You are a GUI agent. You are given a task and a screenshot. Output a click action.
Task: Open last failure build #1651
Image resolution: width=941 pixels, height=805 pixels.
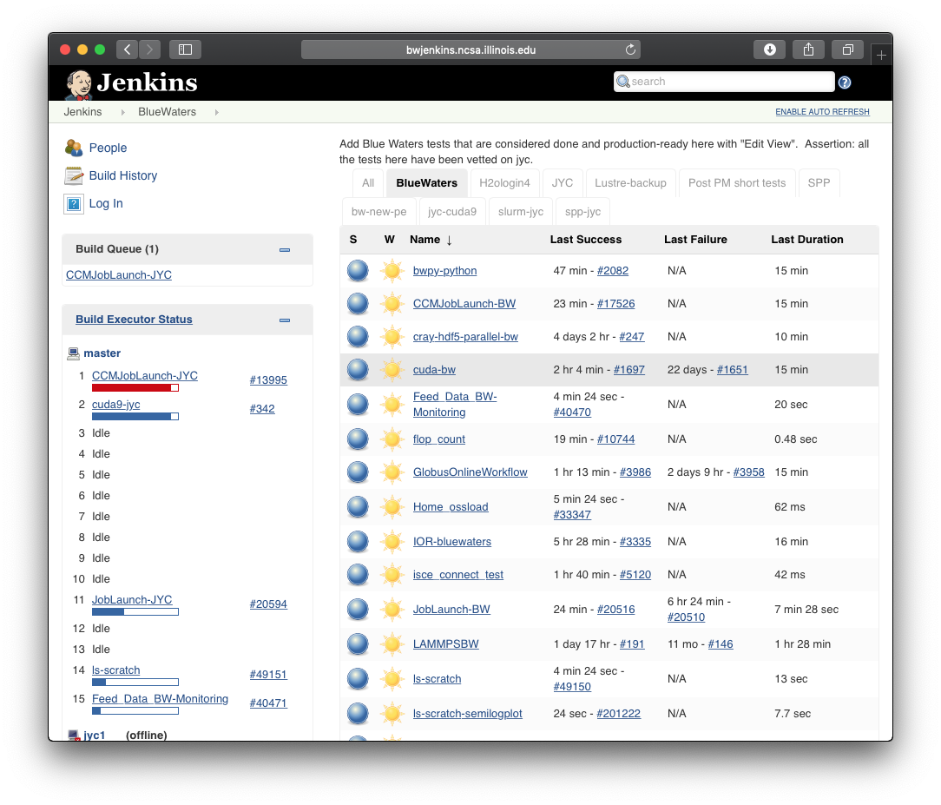732,370
